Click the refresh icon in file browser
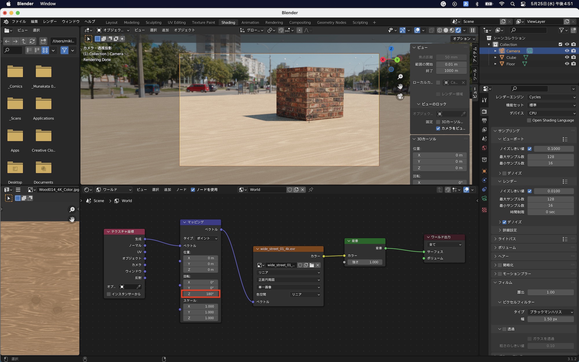Image resolution: width=579 pixels, height=362 pixels. [32, 41]
